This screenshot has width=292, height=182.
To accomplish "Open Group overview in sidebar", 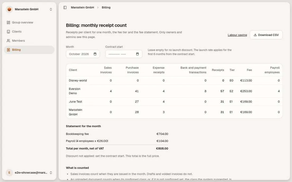I will 29,23.
